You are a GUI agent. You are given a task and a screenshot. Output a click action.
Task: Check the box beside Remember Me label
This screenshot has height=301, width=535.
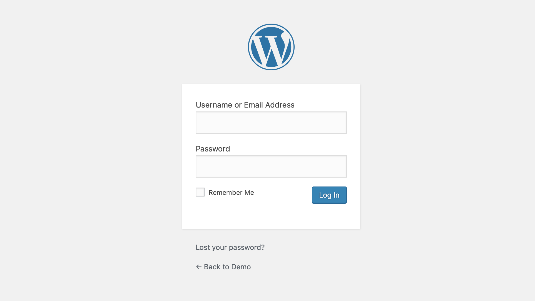coord(200,192)
